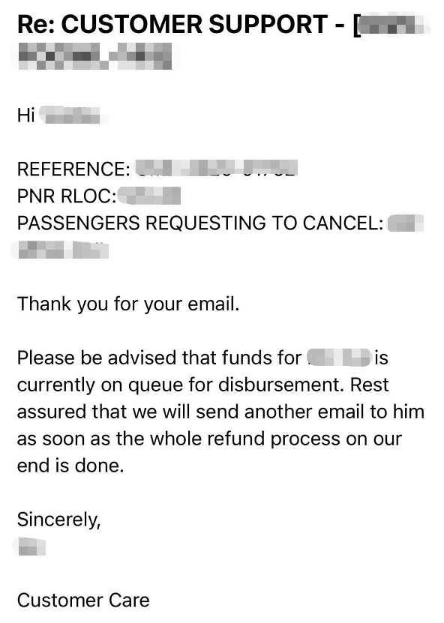This screenshot has width=444, height=623.
Task: Click the blurred name before 'is'
Action: click(x=340, y=357)
